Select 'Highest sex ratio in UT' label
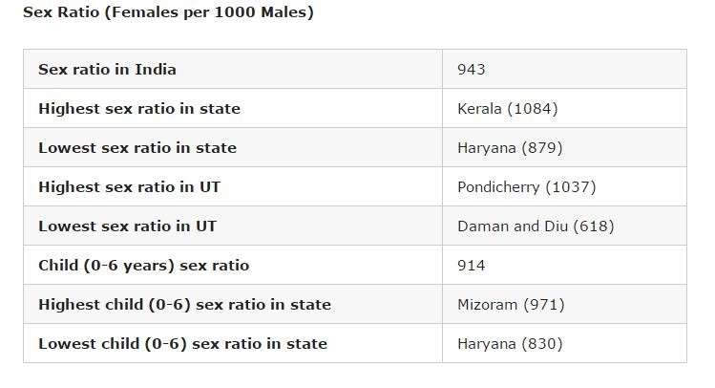 [129, 187]
